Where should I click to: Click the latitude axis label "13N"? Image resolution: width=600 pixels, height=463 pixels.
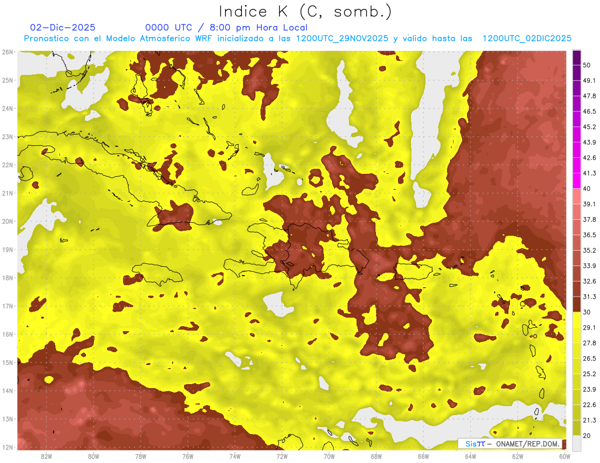click(7, 419)
